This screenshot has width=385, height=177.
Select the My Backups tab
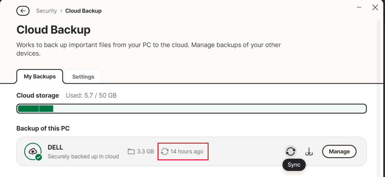pos(40,77)
